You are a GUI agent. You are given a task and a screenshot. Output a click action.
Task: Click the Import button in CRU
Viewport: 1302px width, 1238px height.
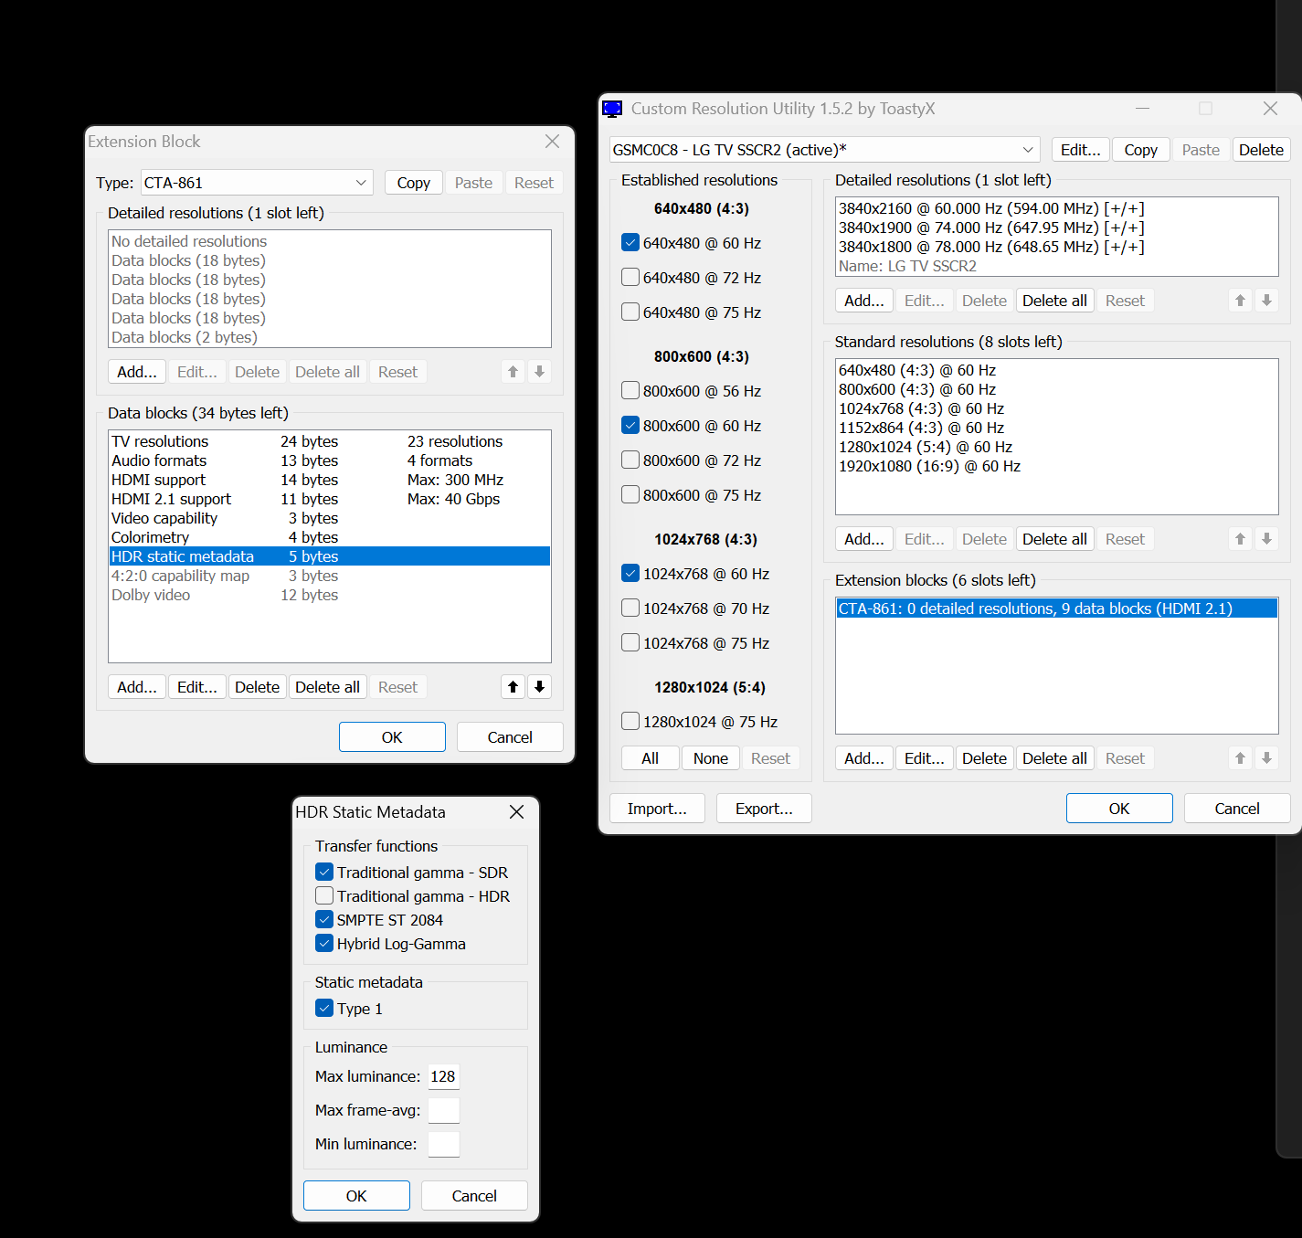657,808
